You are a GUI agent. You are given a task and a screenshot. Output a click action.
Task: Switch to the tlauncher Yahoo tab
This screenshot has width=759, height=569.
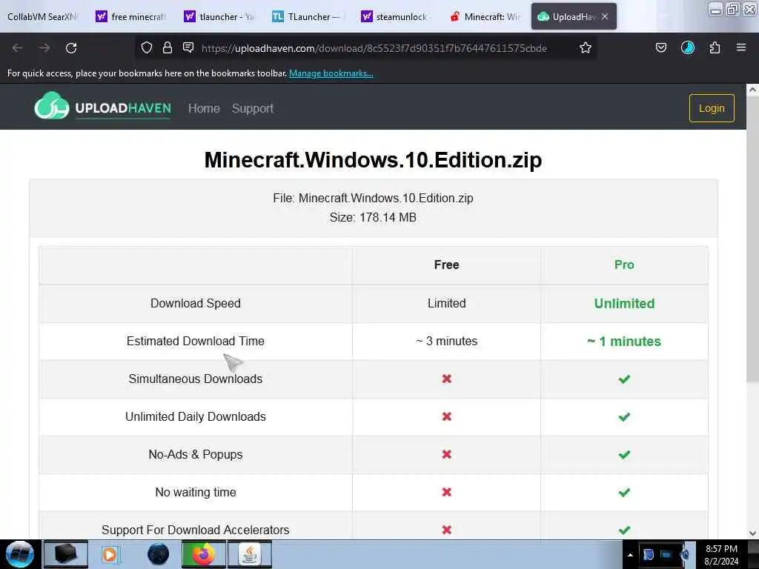[219, 17]
